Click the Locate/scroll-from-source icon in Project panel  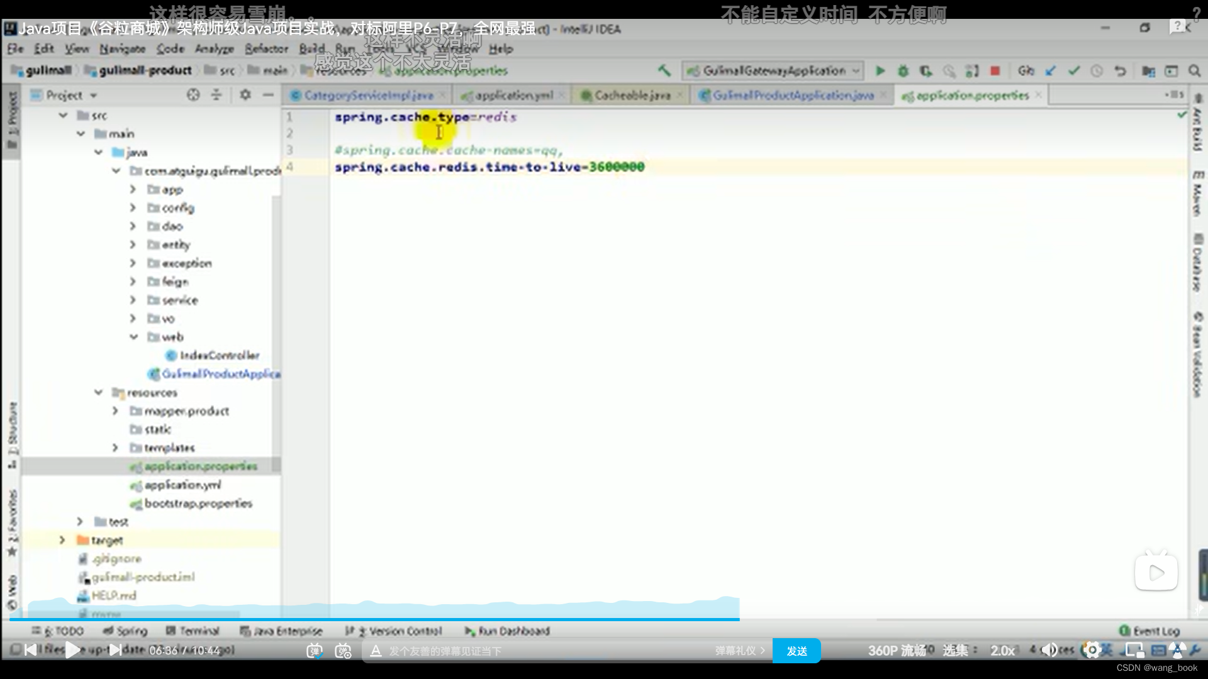193,95
